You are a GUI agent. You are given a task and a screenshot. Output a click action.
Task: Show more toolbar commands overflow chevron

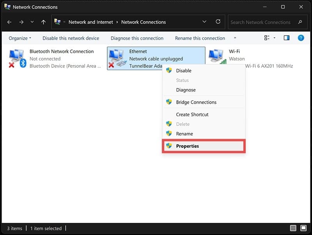point(235,38)
